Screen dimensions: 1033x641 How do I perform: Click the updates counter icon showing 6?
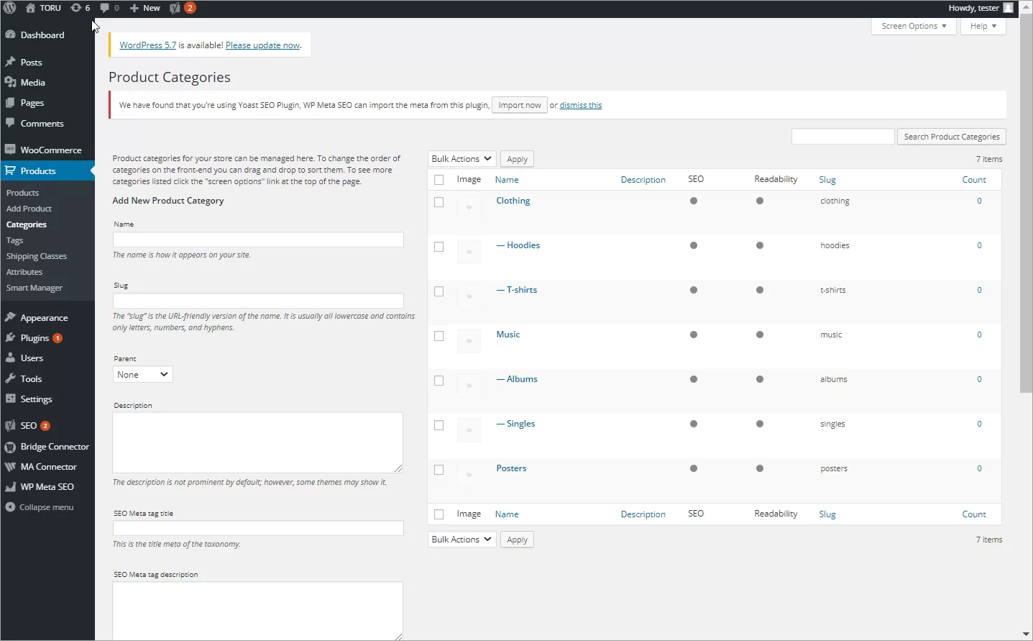[x=81, y=8]
